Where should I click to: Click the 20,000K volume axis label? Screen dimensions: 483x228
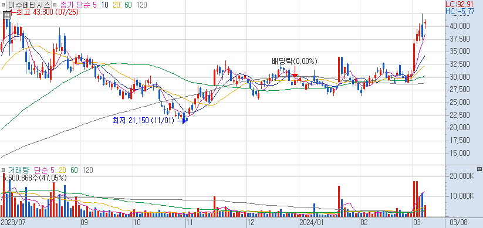coord(462,176)
